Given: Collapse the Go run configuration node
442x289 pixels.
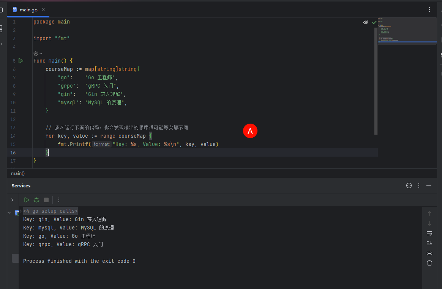Looking at the screenshot, I should coord(9,213).
